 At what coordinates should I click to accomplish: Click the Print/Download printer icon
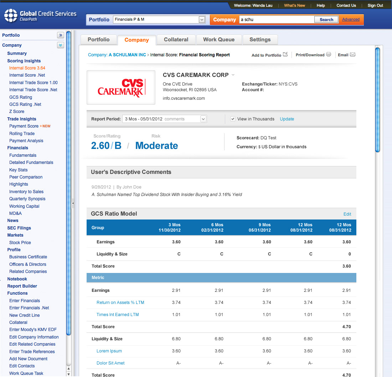click(x=329, y=55)
